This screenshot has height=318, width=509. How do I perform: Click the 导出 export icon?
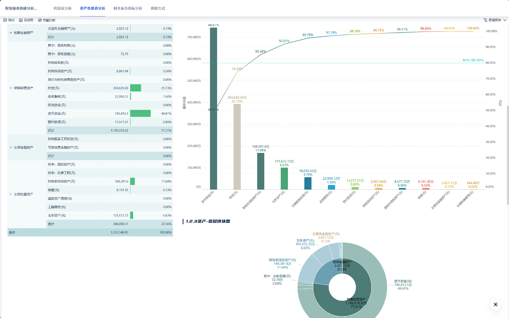(x=5, y=20)
